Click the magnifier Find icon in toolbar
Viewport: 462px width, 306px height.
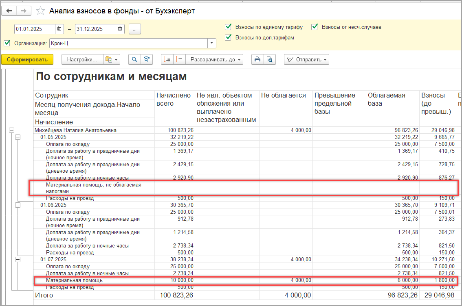pos(134,59)
